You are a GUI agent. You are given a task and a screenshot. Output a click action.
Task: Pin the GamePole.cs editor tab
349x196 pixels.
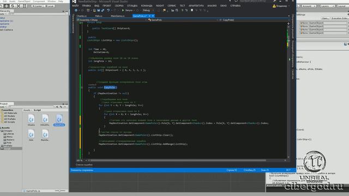(x=149, y=16)
